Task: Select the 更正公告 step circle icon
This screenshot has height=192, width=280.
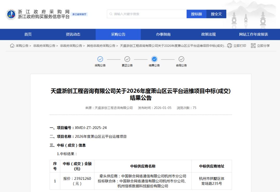Action: pos(127,59)
